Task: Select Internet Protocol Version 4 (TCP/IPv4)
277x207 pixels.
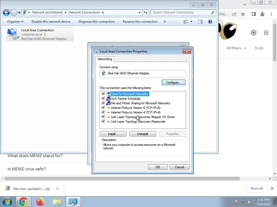Action: click(136, 112)
